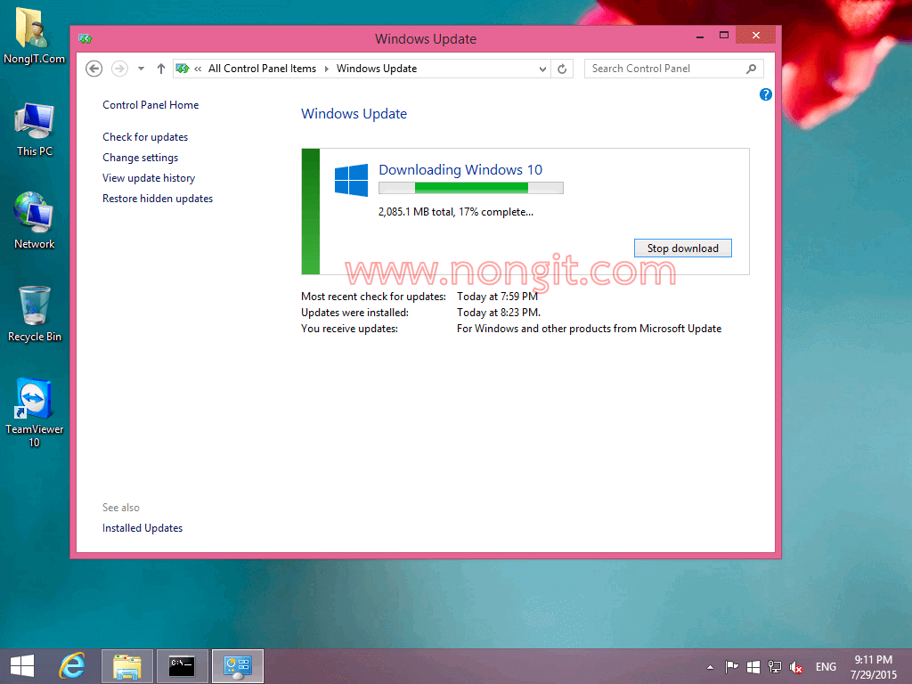The image size is (912, 684).
Task: Select the Recycle Bin desktop icon
Action: tap(35, 313)
